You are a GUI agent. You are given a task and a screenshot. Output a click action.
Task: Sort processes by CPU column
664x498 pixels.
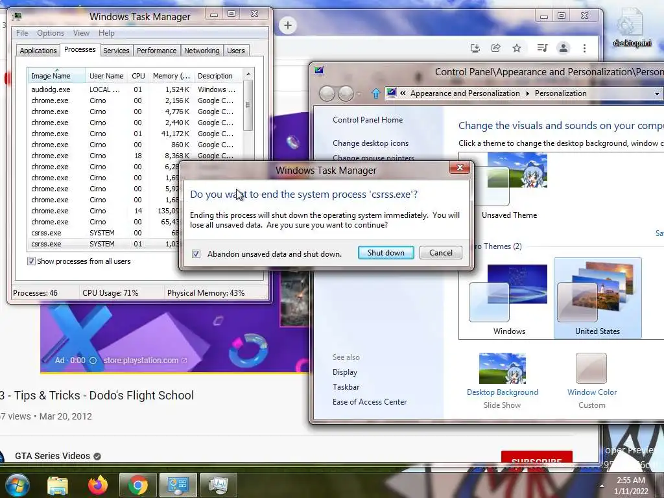pyautogui.click(x=138, y=76)
